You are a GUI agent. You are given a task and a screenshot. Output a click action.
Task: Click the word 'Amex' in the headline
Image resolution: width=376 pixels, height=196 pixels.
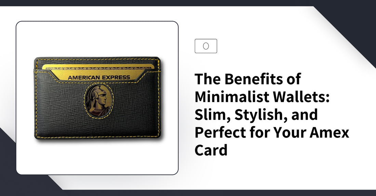[x=329, y=132]
